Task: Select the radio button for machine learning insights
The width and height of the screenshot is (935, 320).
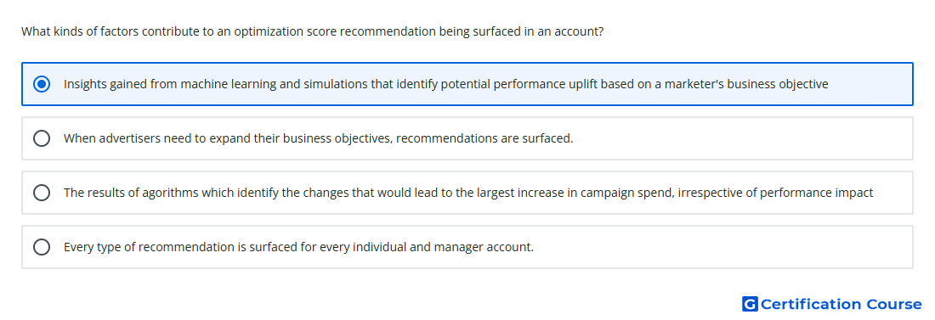Action: (x=42, y=84)
